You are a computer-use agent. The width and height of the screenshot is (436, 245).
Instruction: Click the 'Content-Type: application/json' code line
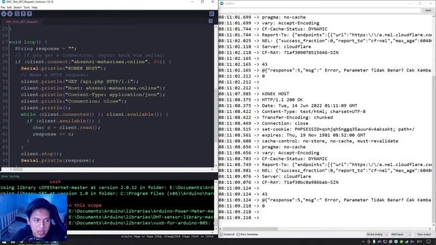point(93,95)
